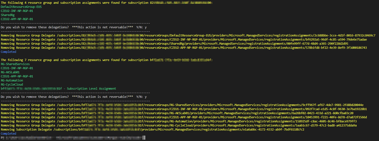This screenshot has width=379, height=141.
Task: Click the removal line ending 10453991-f221-40fe-8d78-d7a872f1566d
Action: click(x=184, y=117)
